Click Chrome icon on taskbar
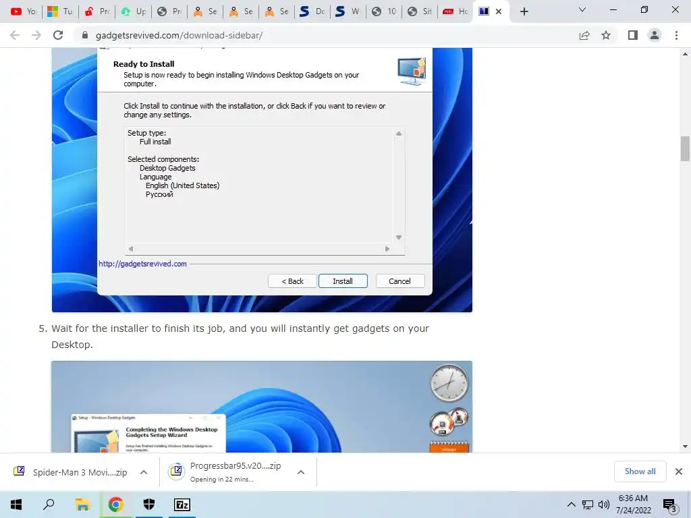The width and height of the screenshot is (691, 518). pos(115,505)
